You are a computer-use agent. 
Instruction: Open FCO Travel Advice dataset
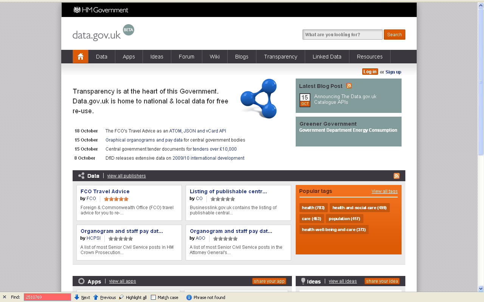click(105, 191)
